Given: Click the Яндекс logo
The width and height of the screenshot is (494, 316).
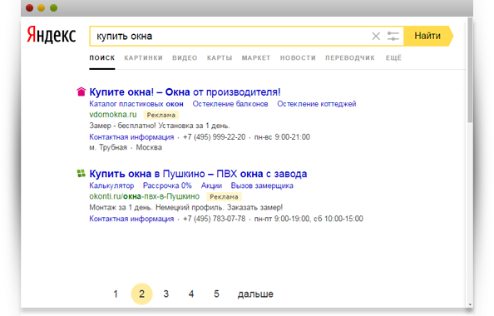Looking at the screenshot, I should (x=52, y=35).
